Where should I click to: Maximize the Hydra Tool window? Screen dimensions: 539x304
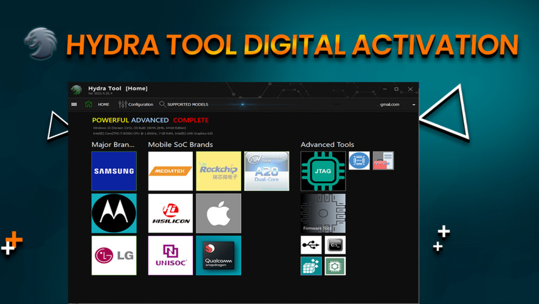coord(396,89)
